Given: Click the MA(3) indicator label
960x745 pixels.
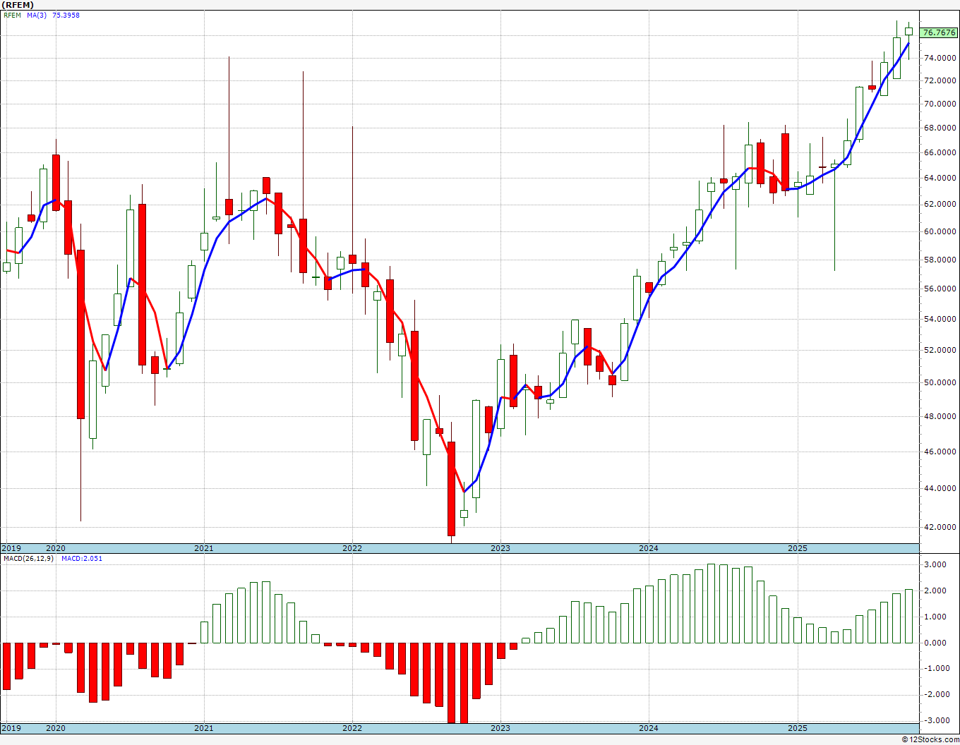Looking at the screenshot, I should pos(37,15).
